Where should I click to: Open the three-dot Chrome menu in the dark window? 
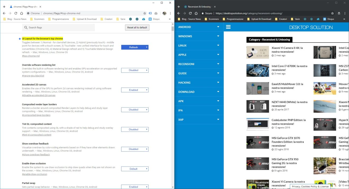pos(345,13)
